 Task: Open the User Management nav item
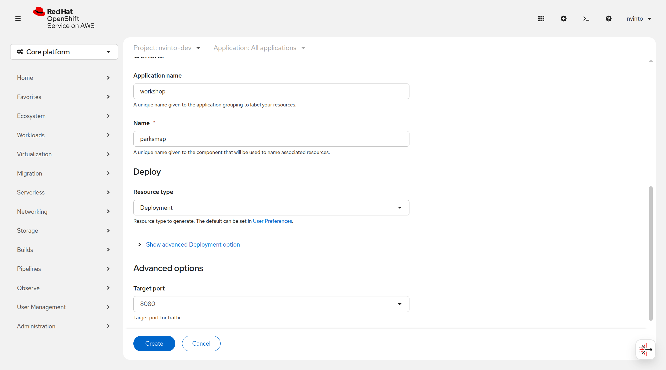pyautogui.click(x=64, y=307)
